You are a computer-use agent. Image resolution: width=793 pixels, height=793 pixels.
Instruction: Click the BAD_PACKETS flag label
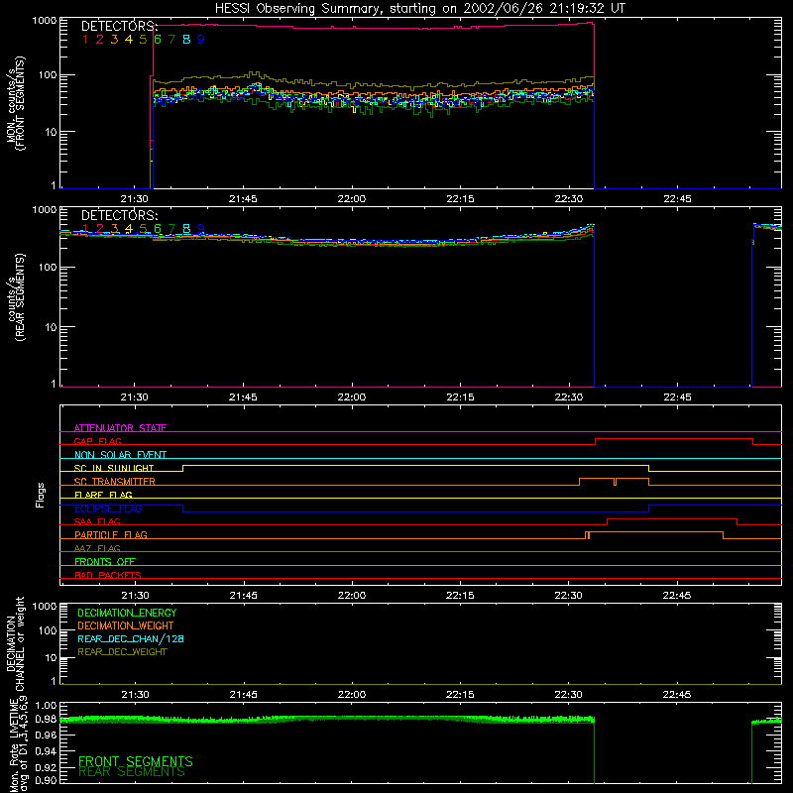click(x=108, y=575)
